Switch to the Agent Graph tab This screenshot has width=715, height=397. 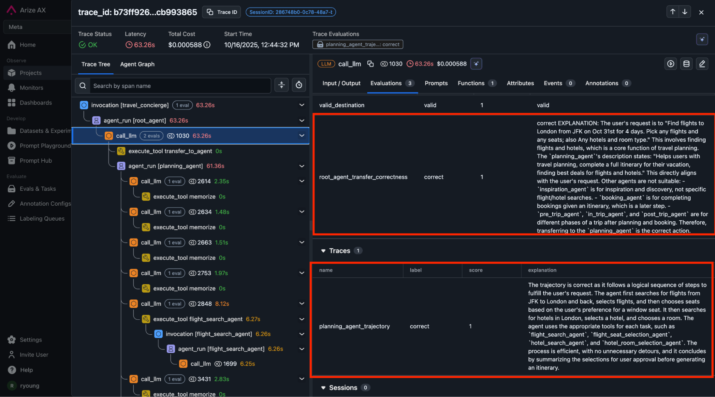pos(137,64)
